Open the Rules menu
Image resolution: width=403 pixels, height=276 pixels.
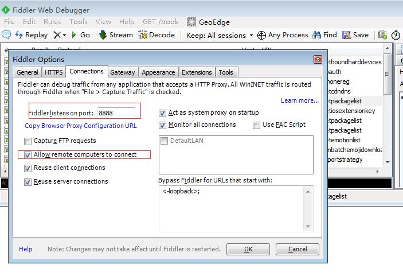52,22
